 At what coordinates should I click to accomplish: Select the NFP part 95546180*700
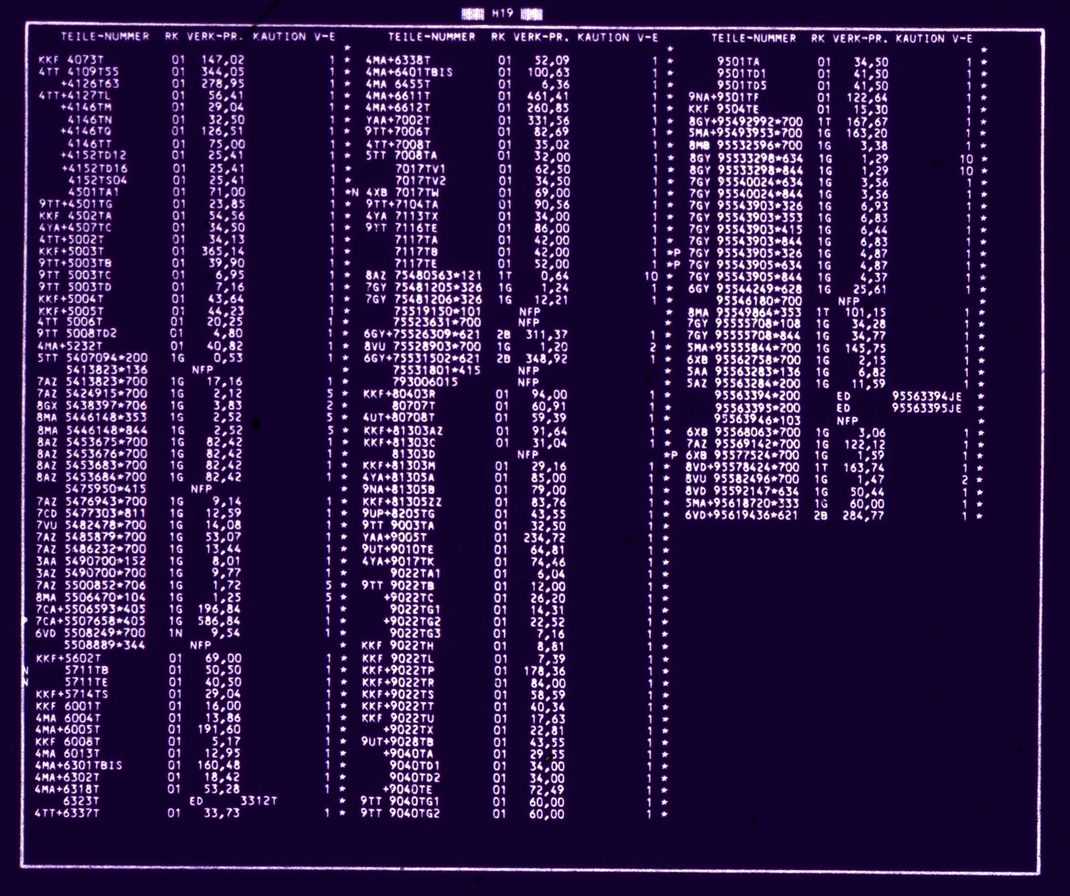758,301
